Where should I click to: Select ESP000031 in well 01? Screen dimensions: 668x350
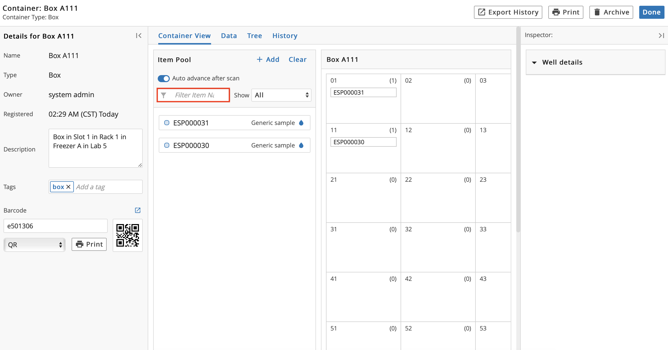tap(363, 92)
